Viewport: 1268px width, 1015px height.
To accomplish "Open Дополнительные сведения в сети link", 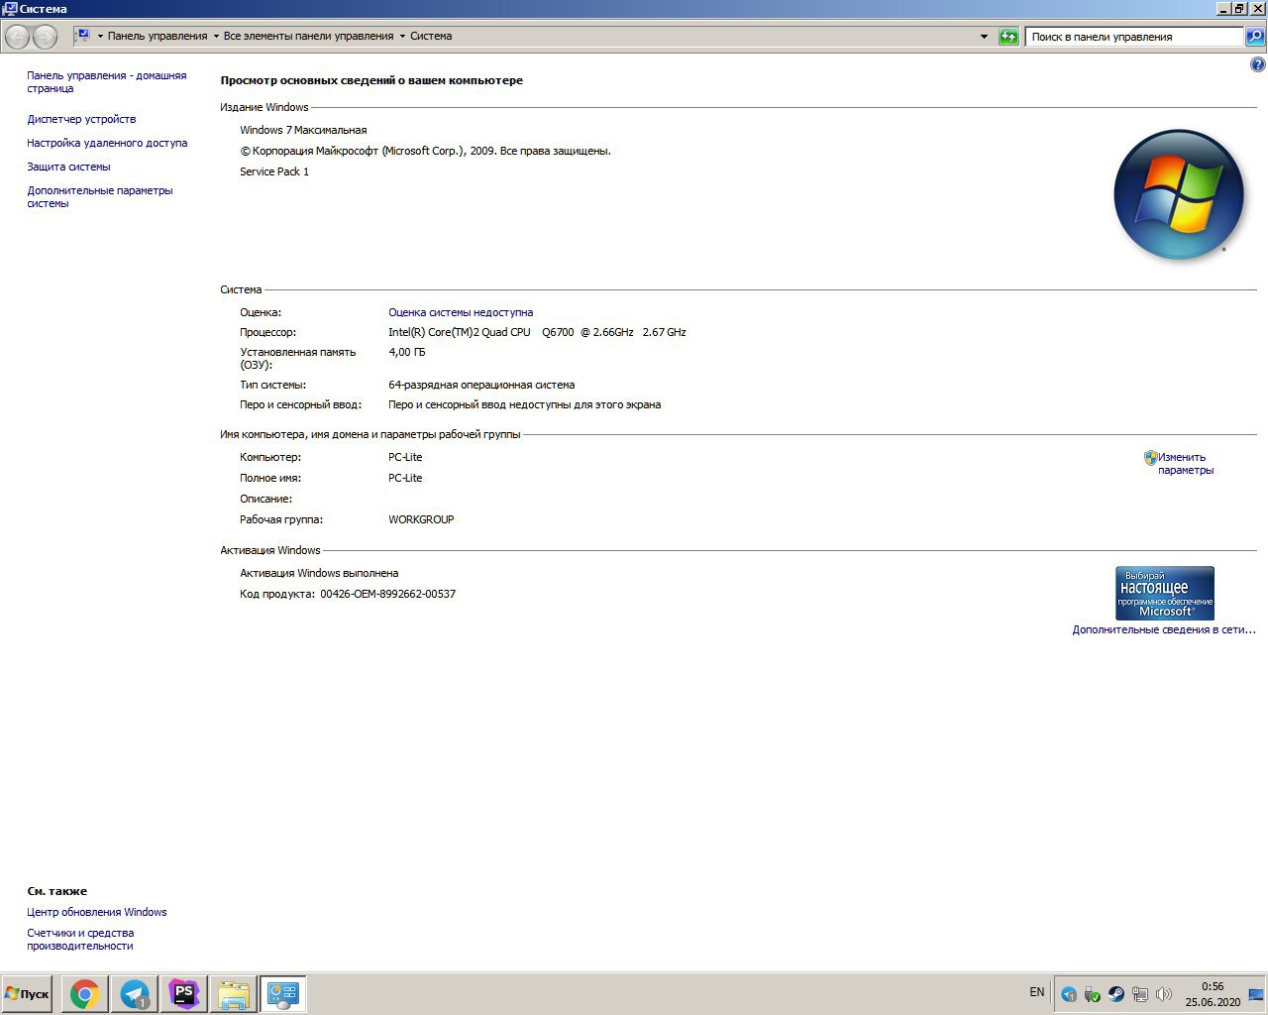I will click(1164, 629).
